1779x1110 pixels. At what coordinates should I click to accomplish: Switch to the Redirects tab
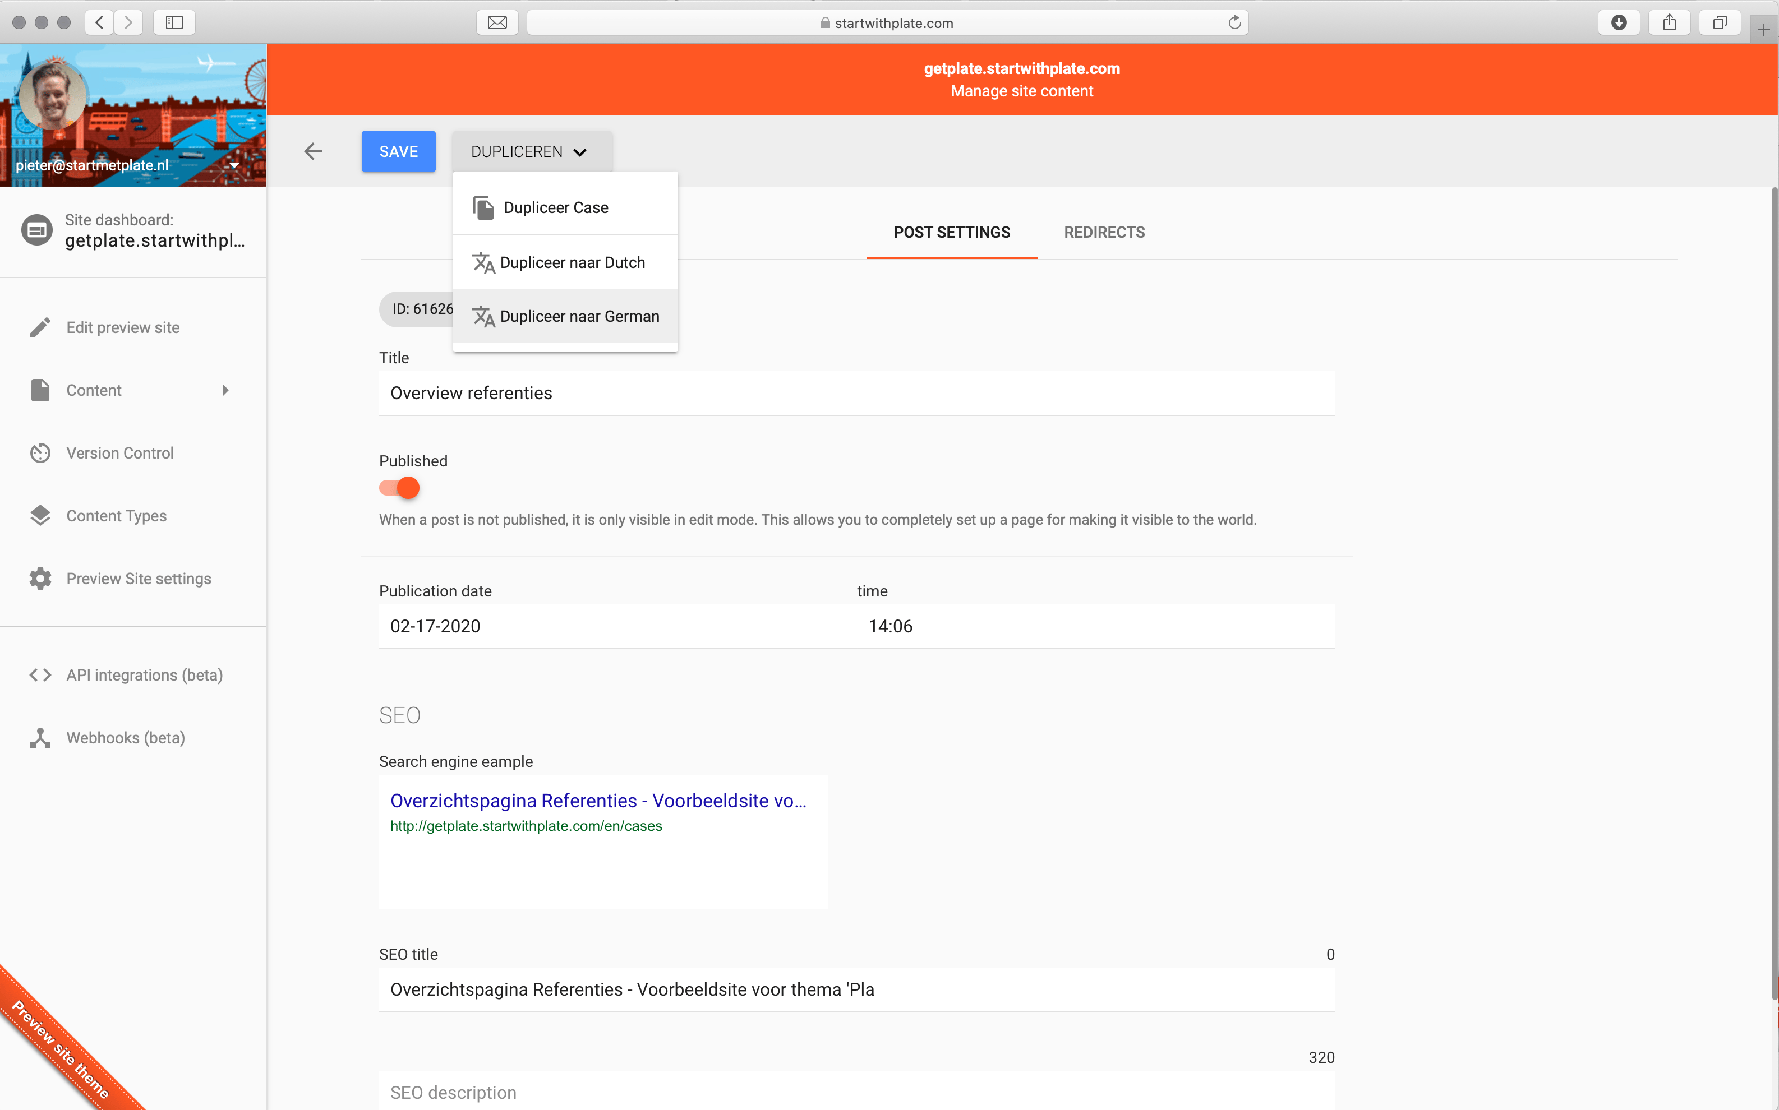[1104, 233]
